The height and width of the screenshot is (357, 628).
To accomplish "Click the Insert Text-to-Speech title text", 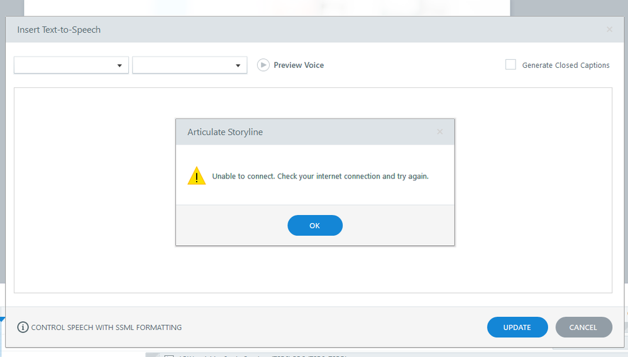I will [59, 30].
